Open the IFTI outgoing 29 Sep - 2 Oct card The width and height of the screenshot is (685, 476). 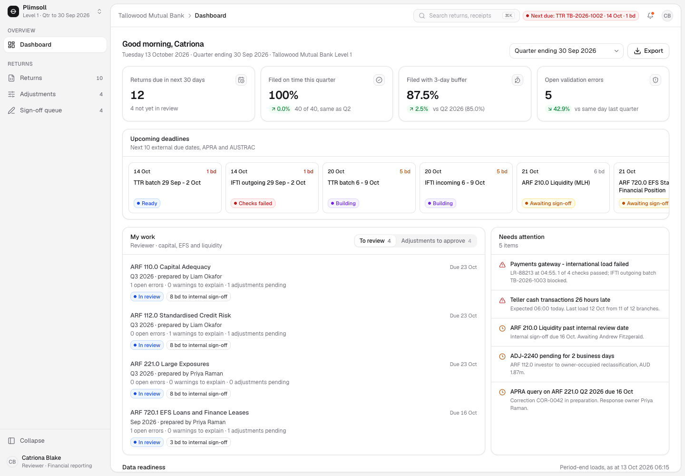pos(272,188)
